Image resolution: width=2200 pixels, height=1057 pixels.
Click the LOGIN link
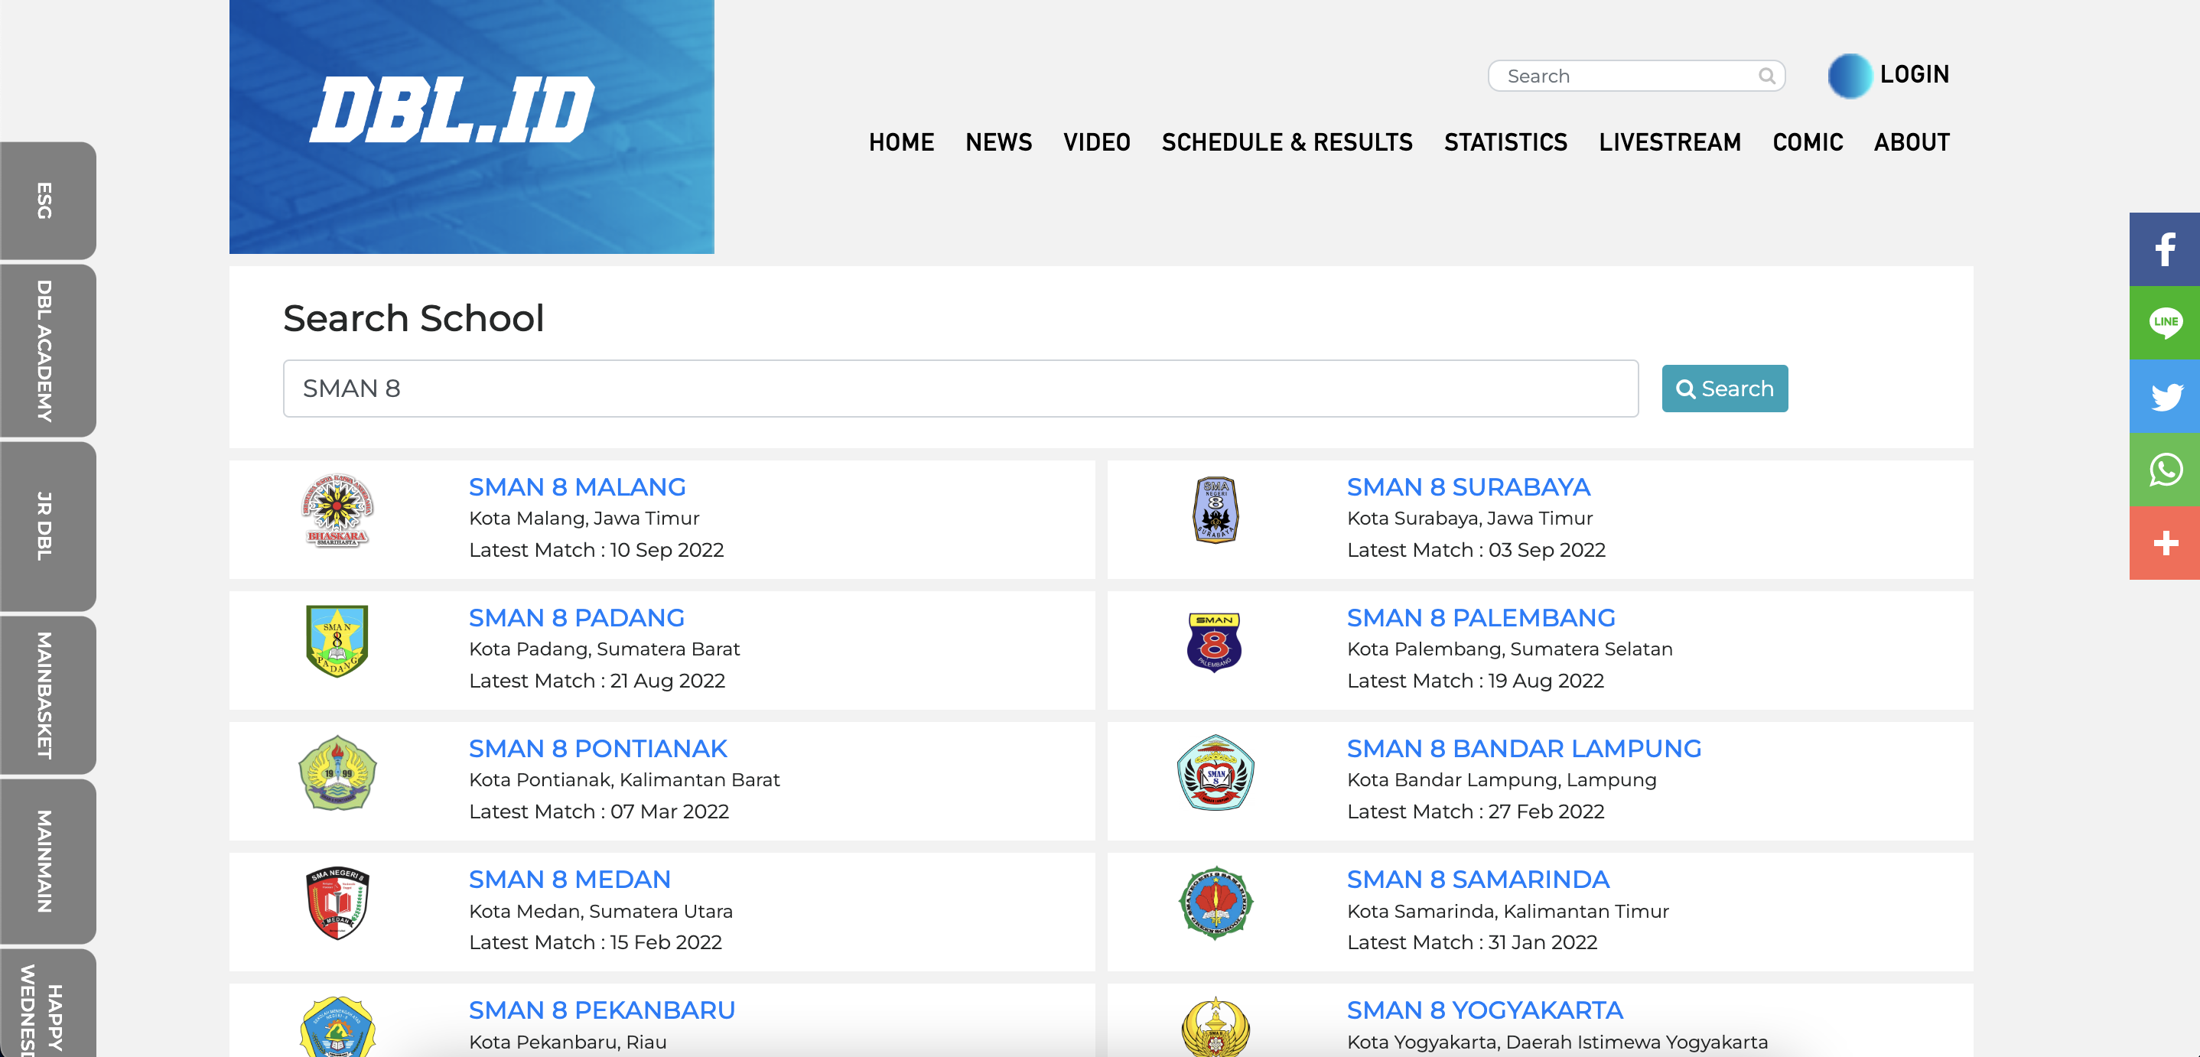click(1914, 74)
